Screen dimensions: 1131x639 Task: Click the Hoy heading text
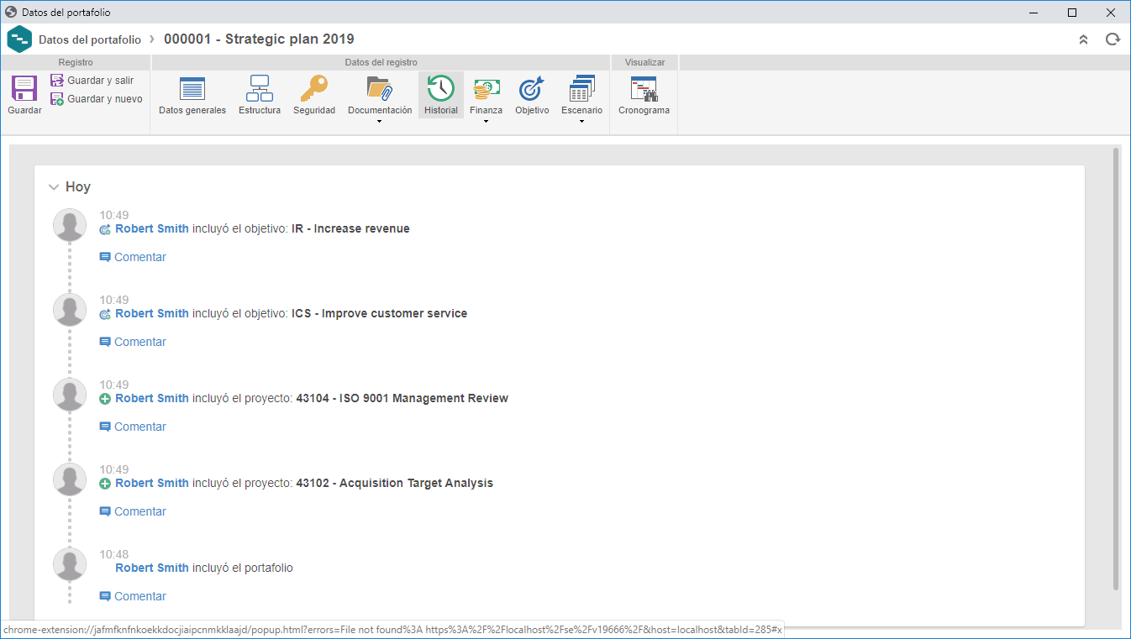click(78, 187)
